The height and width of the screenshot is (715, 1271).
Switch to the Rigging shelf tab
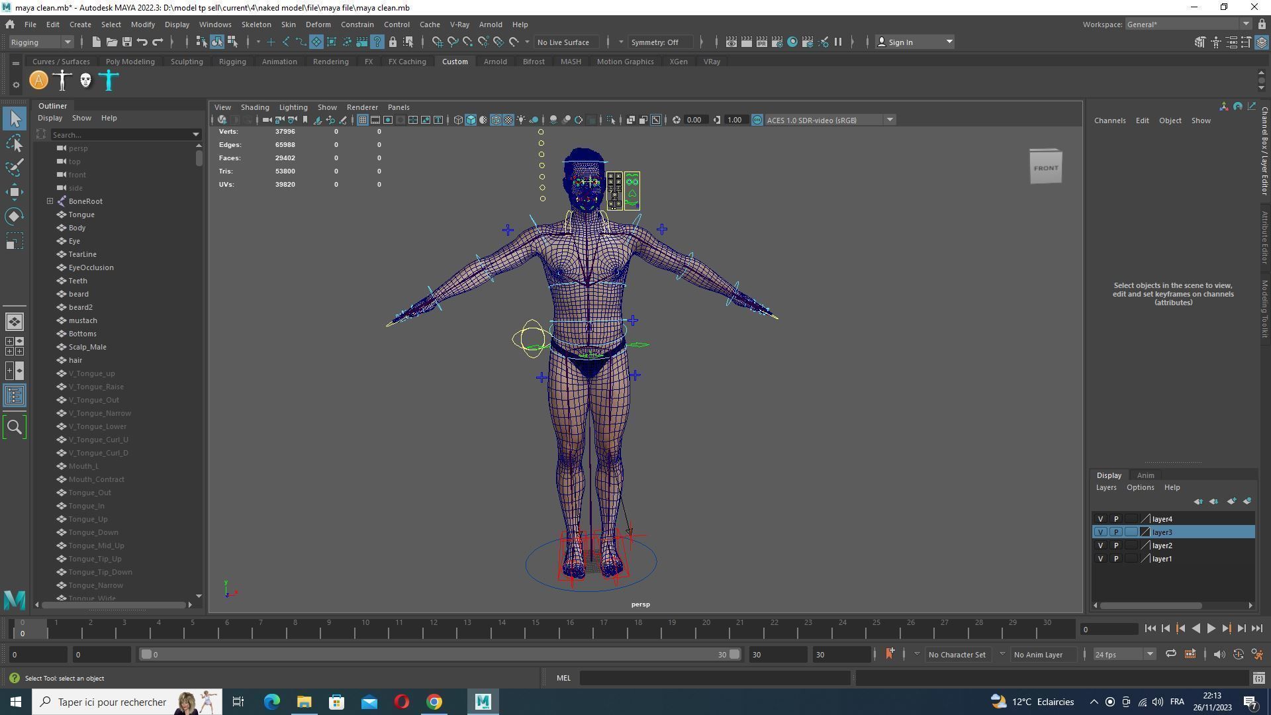tap(232, 62)
